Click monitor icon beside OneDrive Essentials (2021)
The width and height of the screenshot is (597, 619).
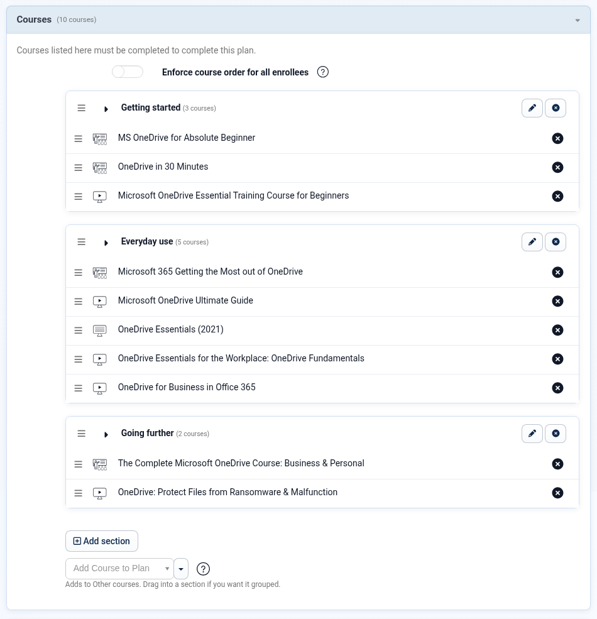point(99,331)
